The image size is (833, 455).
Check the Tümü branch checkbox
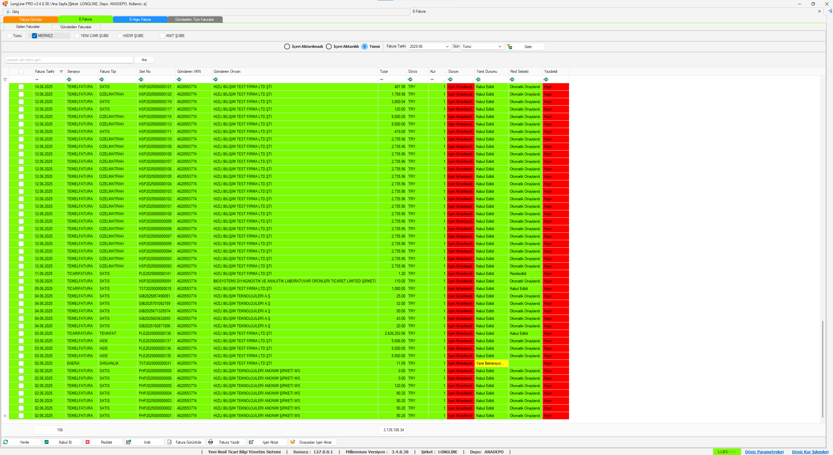(9, 36)
